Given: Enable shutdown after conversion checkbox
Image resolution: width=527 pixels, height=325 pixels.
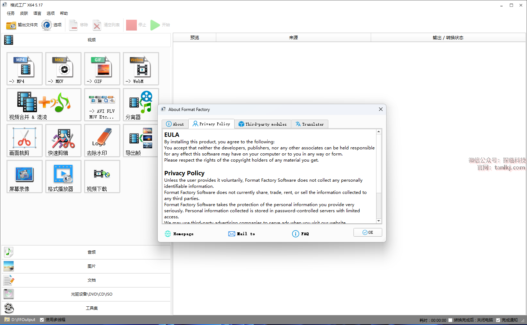Looking at the screenshot, I should coord(450,320).
